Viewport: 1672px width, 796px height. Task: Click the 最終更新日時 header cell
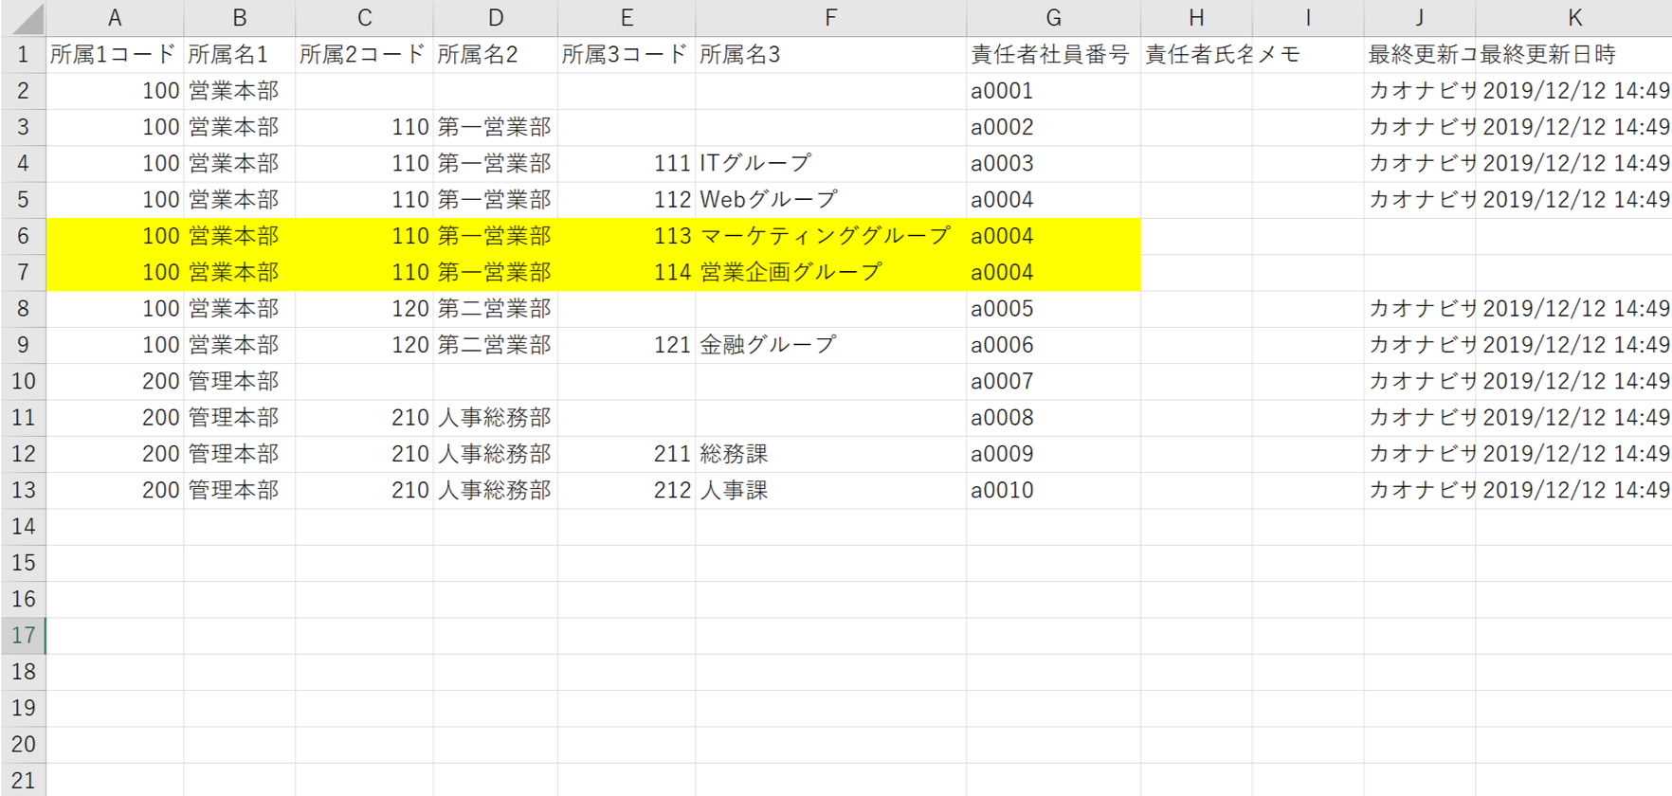[x=1573, y=55]
